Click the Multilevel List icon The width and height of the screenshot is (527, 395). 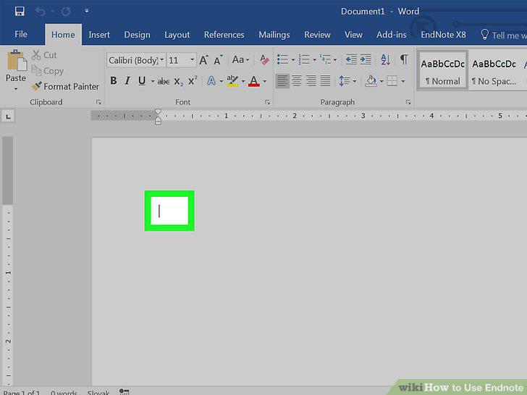325,60
